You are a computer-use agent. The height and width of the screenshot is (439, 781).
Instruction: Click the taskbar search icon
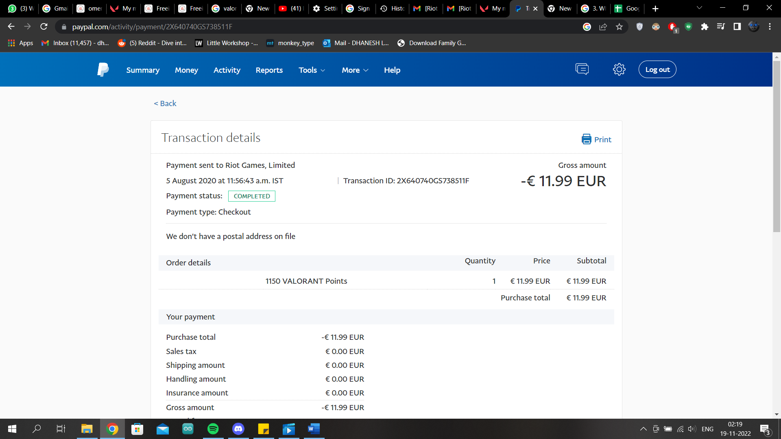click(37, 429)
